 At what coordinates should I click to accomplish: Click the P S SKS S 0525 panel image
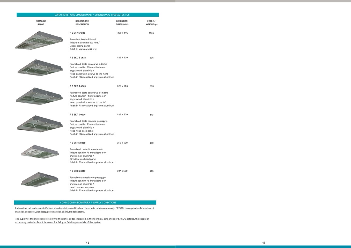pyautogui.click(x=39, y=96)
